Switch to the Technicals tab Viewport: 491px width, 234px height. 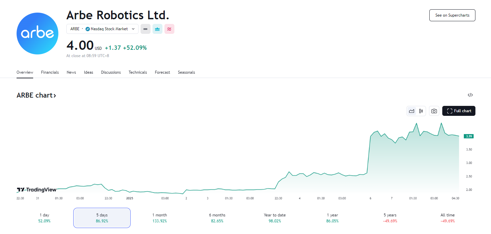coord(138,72)
